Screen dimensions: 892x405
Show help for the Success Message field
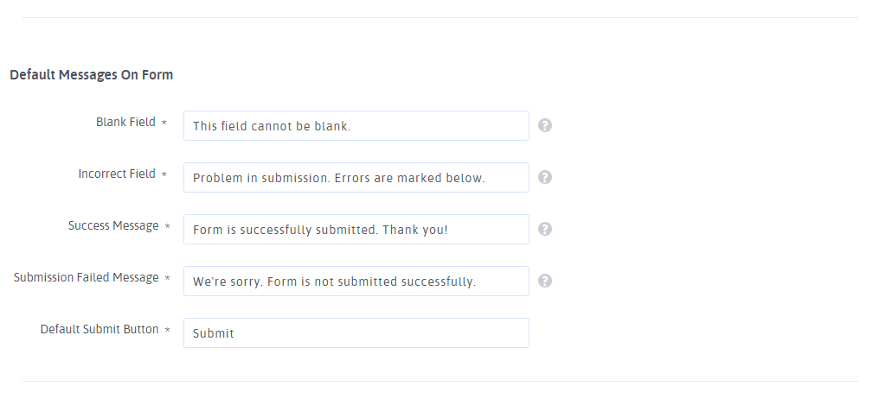coord(545,229)
